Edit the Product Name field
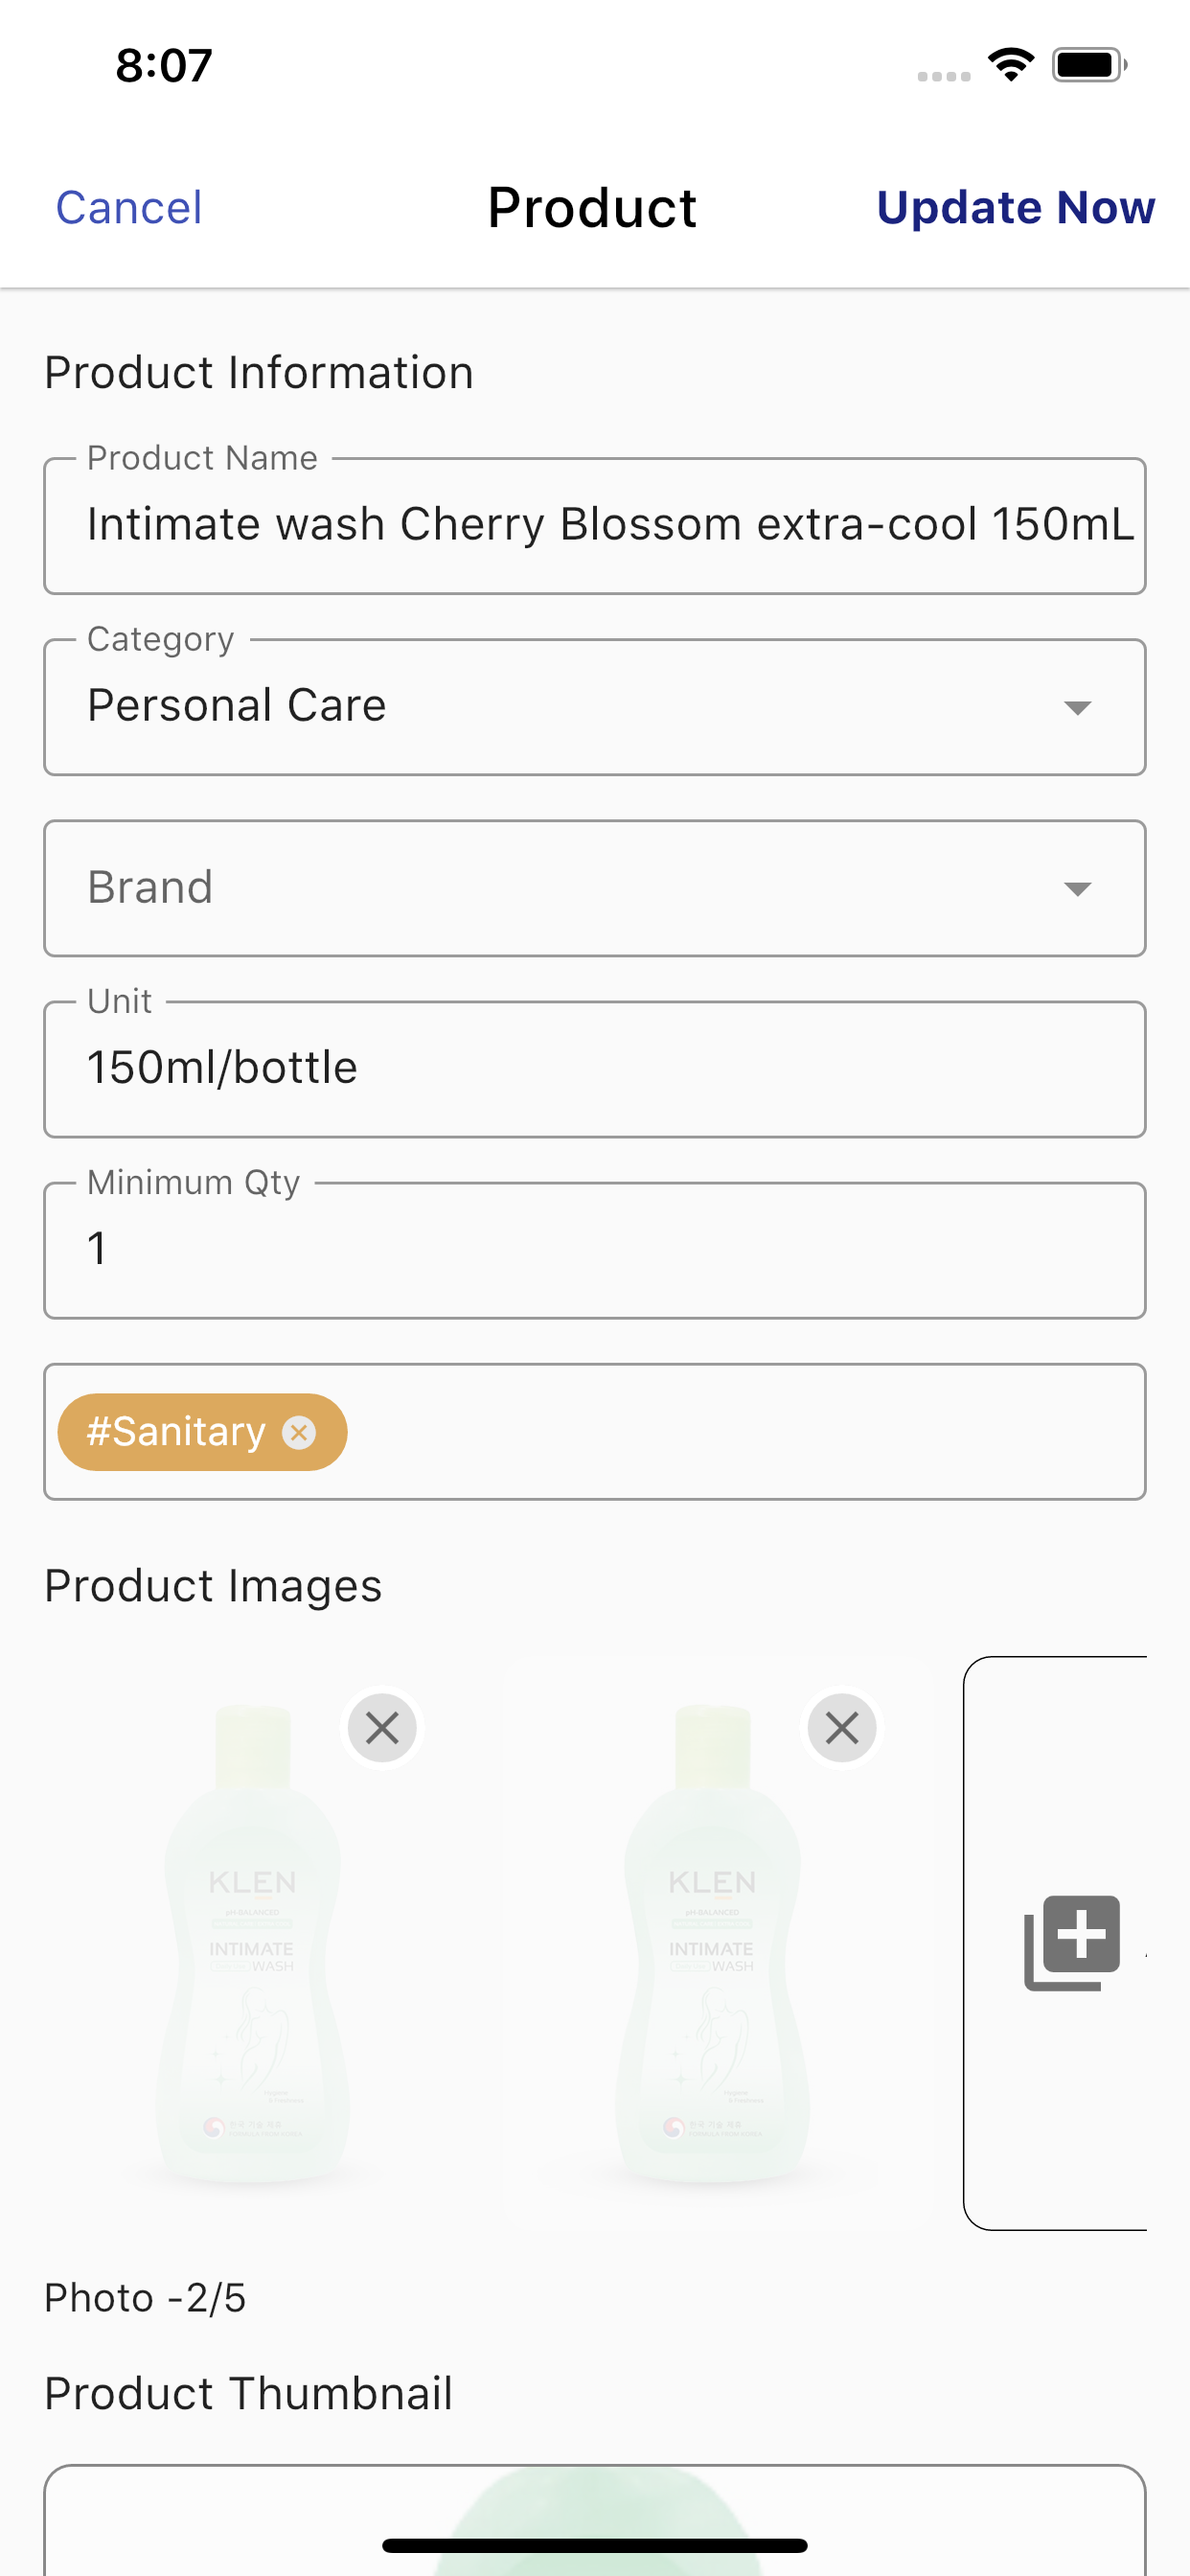 594,526
